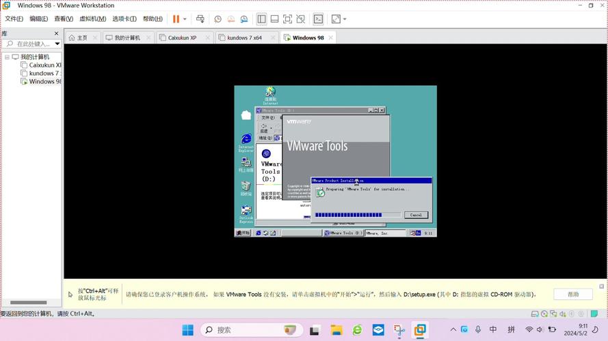
Task: Click the system tray volume icon
Action: tap(540, 330)
